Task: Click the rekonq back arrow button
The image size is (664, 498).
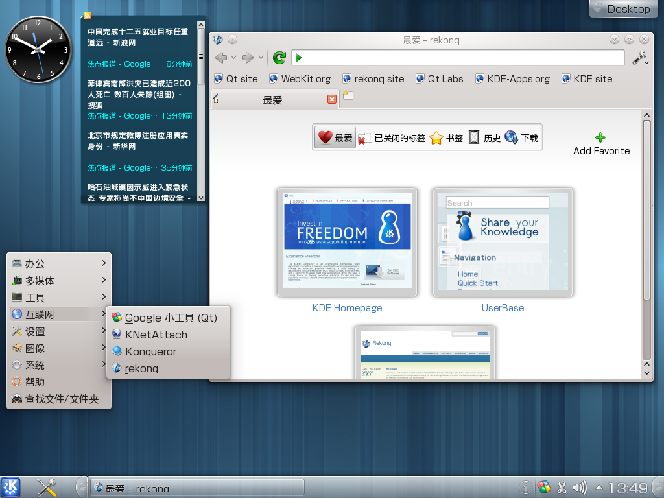Action: coord(220,58)
